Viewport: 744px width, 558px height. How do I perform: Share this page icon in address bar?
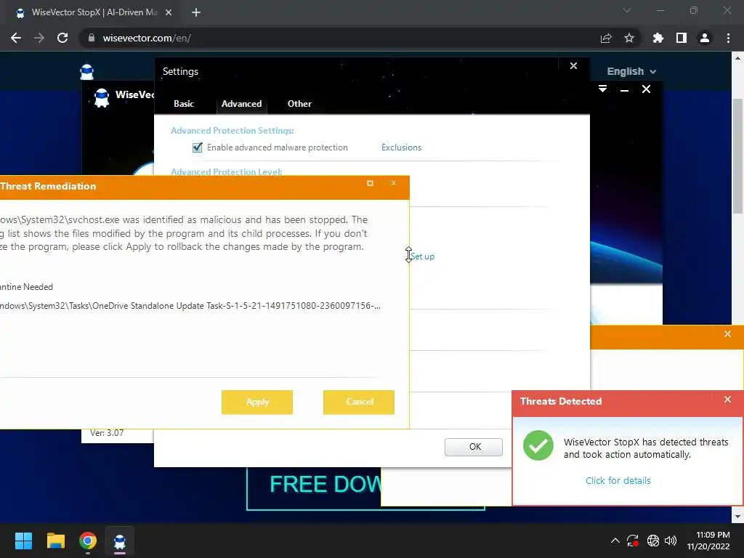click(x=606, y=38)
